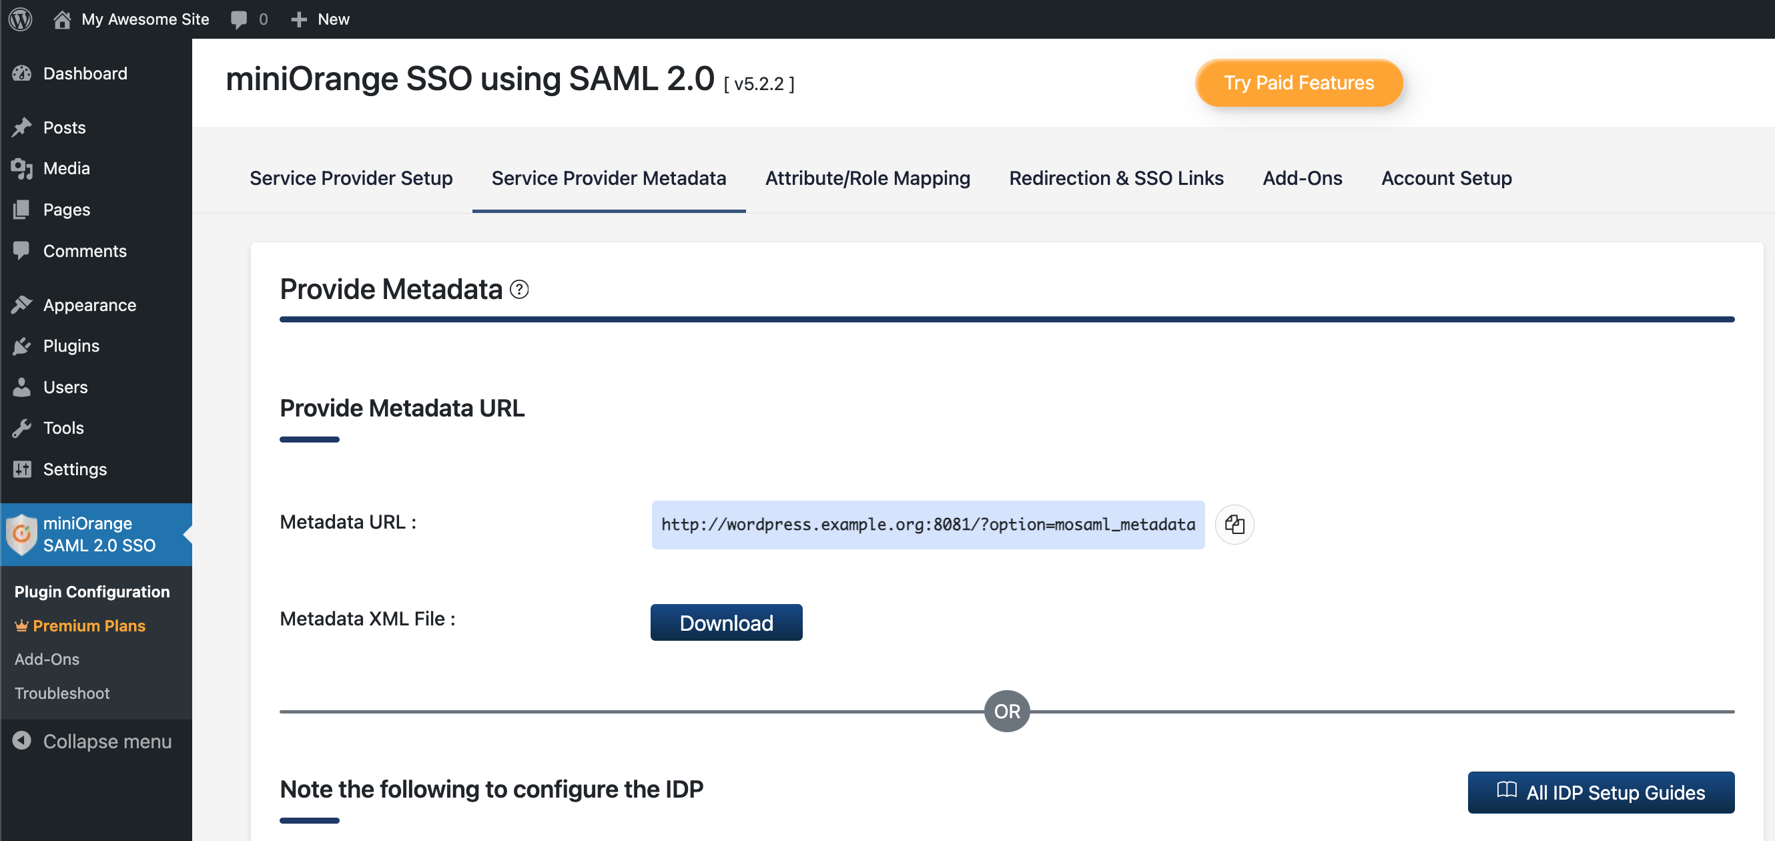Screen dimensions: 1775x841
Task: Click the Premium Plans crown icon
Action: pos(22,626)
